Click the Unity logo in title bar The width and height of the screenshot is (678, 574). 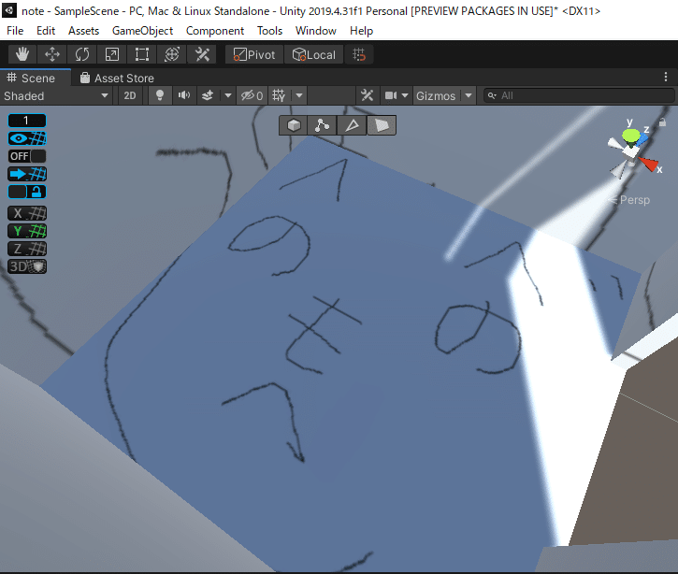(9, 10)
